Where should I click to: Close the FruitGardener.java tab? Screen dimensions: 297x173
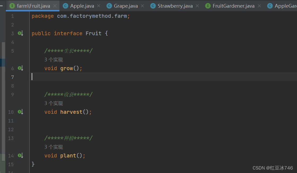[x=259, y=6]
